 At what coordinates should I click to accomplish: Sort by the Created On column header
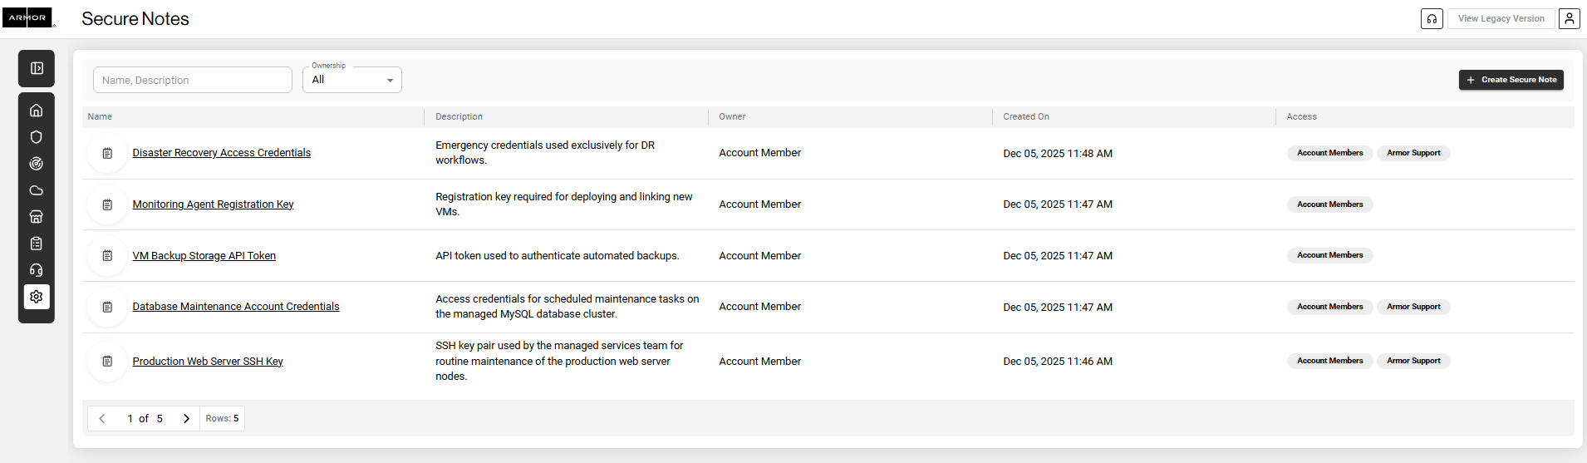coord(1026,116)
